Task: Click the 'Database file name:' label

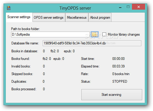Action: (x=25, y=43)
